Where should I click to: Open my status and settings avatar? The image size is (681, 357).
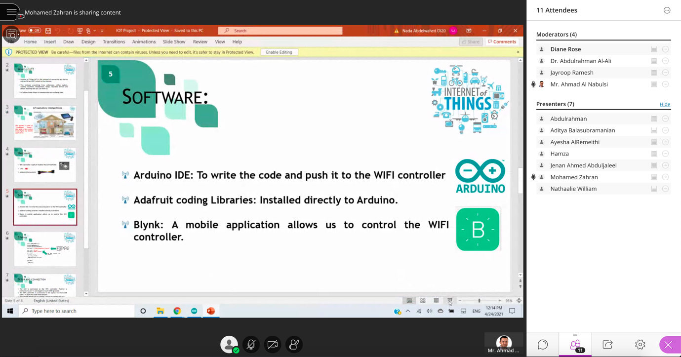(x=229, y=345)
